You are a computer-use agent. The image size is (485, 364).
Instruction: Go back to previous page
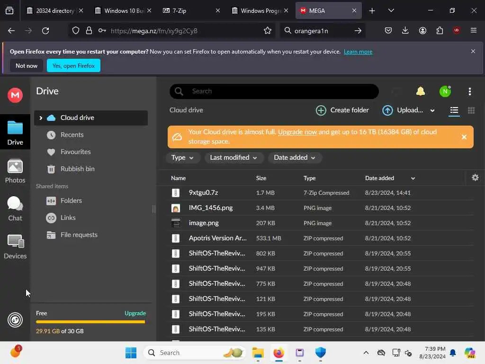[11, 31]
